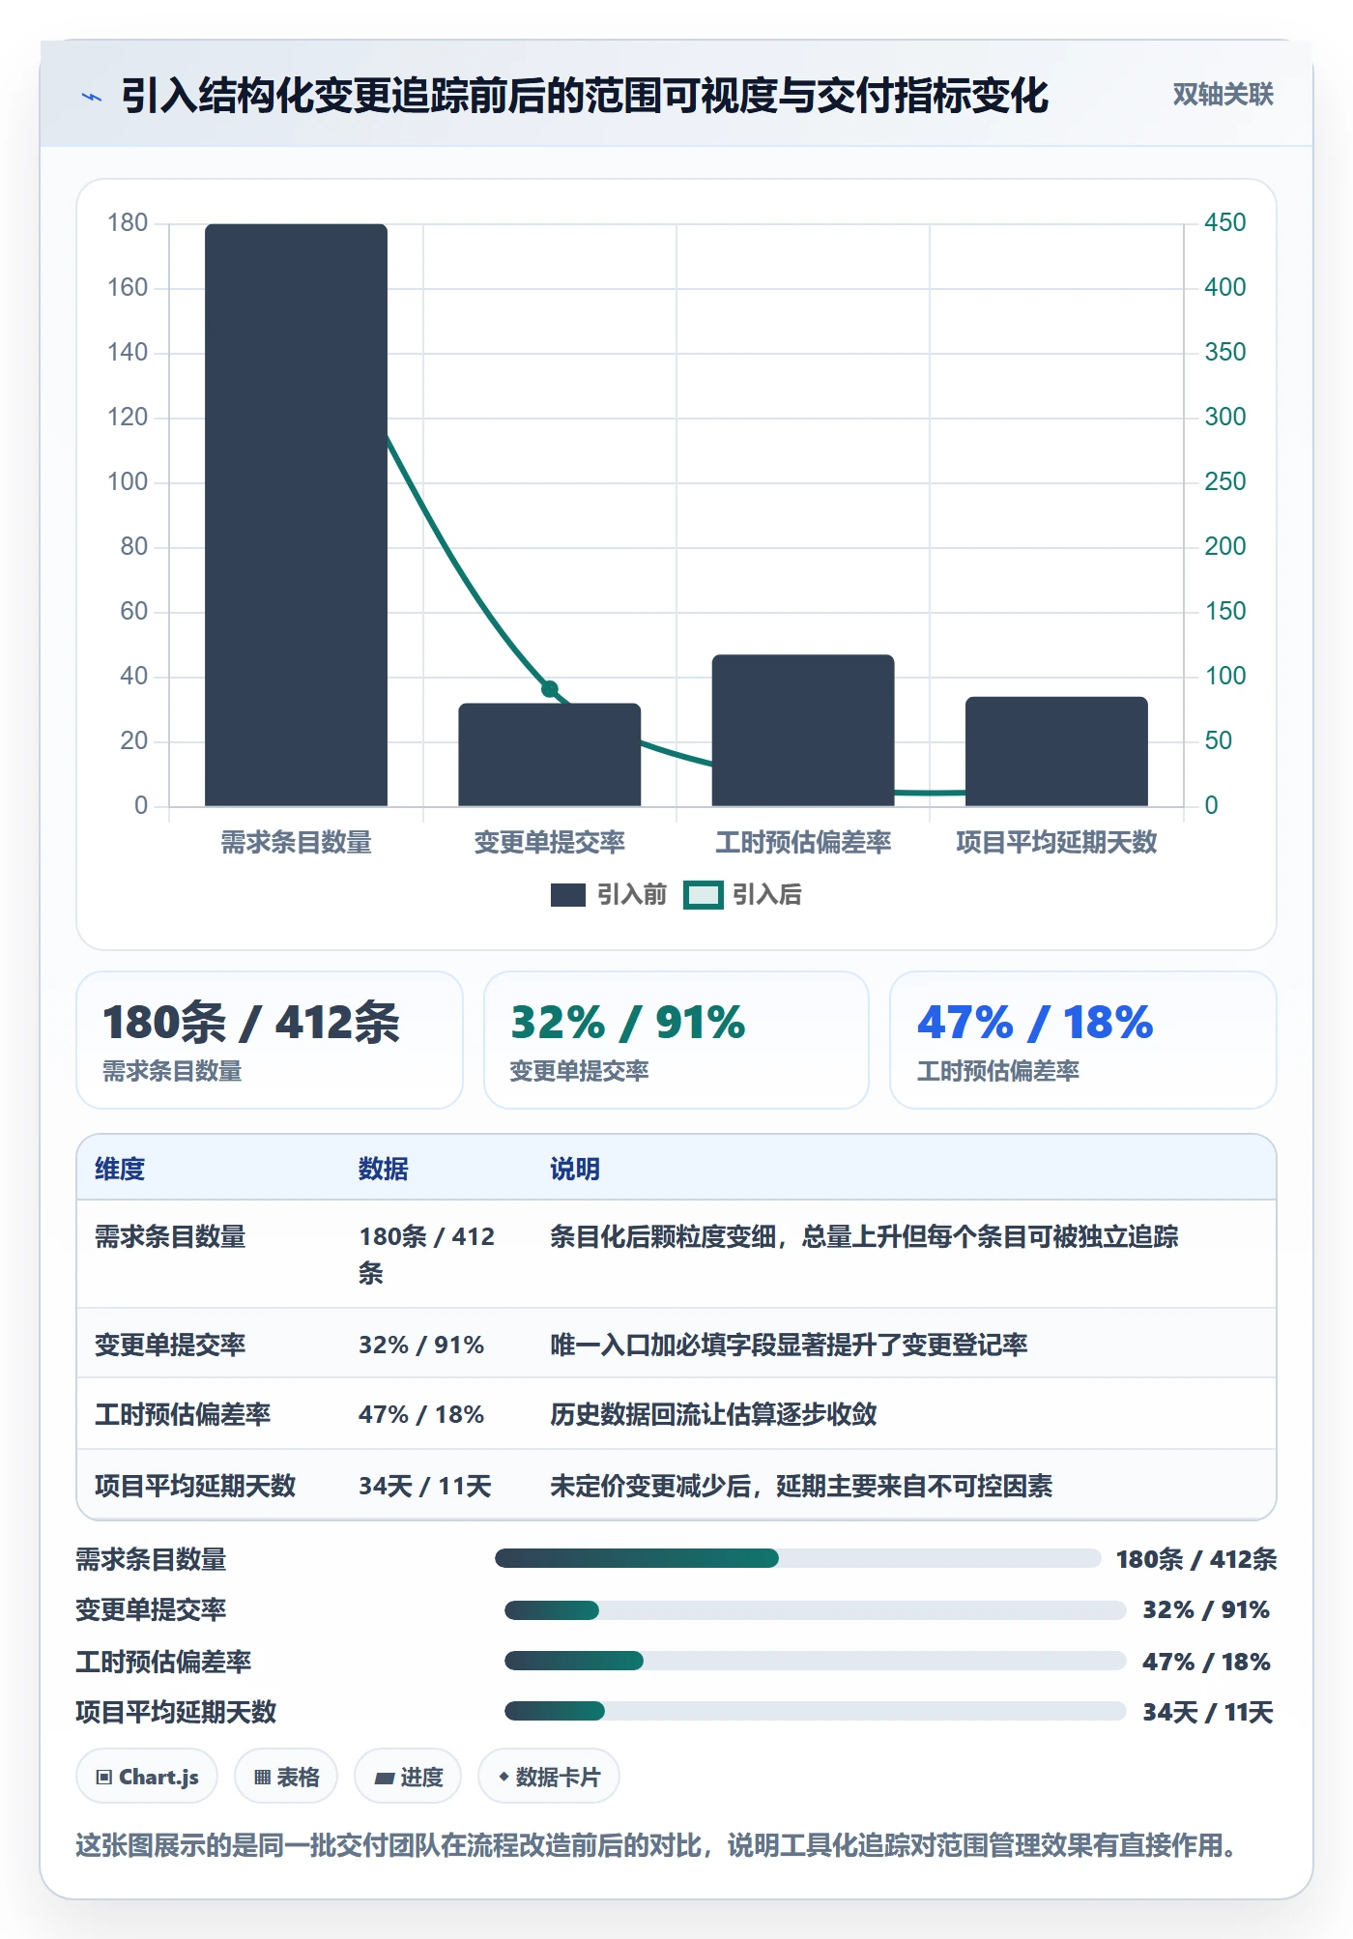Click the 变更单提交率 chart bar

[x=549, y=754]
